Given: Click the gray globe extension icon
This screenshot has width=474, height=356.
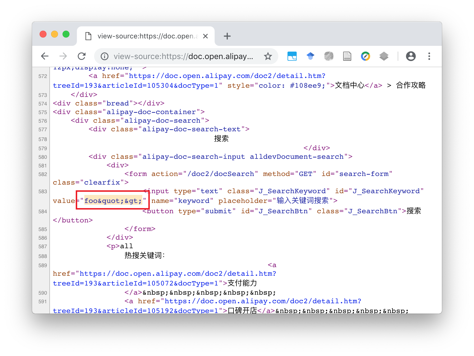Looking at the screenshot, I should pos(329,56).
